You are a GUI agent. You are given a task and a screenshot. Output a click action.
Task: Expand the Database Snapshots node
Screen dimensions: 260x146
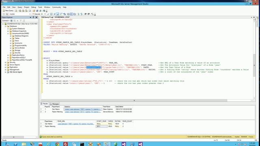pyautogui.click(x=8, y=31)
